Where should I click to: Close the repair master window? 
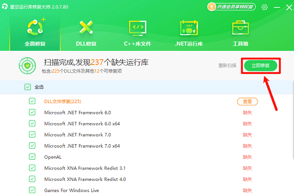point(289,7)
